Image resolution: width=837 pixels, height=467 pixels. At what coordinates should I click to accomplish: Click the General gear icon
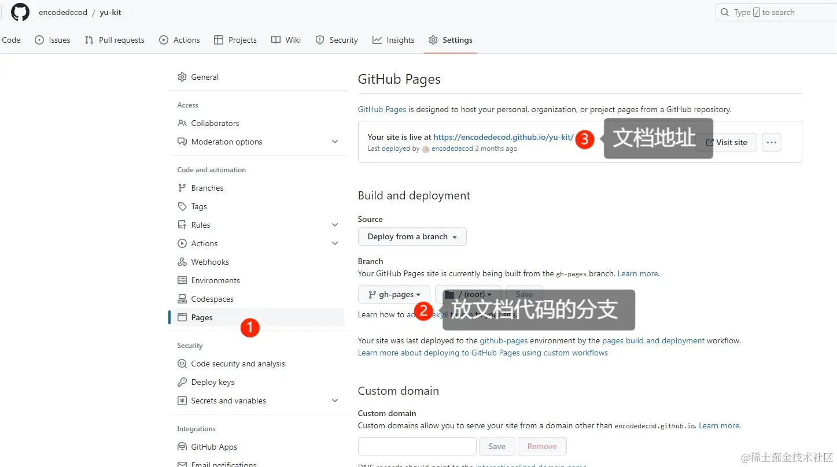pyautogui.click(x=182, y=77)
